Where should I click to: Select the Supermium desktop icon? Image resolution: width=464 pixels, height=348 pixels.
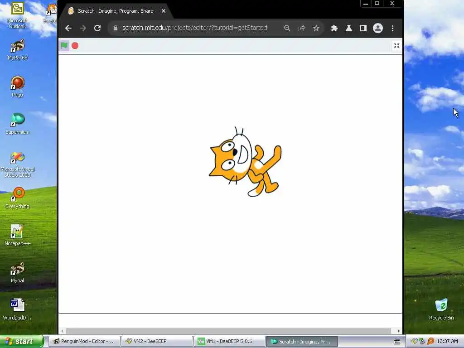[x=18, y=124]
